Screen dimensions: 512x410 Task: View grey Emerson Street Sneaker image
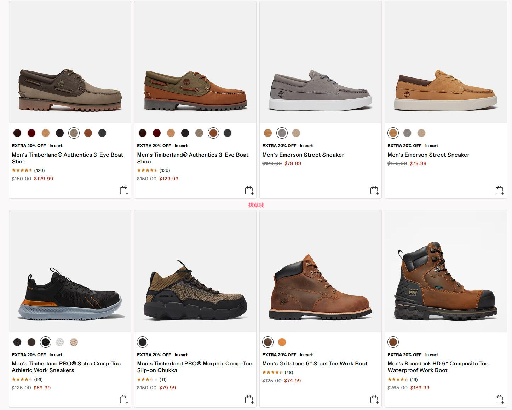pos(321,62)
